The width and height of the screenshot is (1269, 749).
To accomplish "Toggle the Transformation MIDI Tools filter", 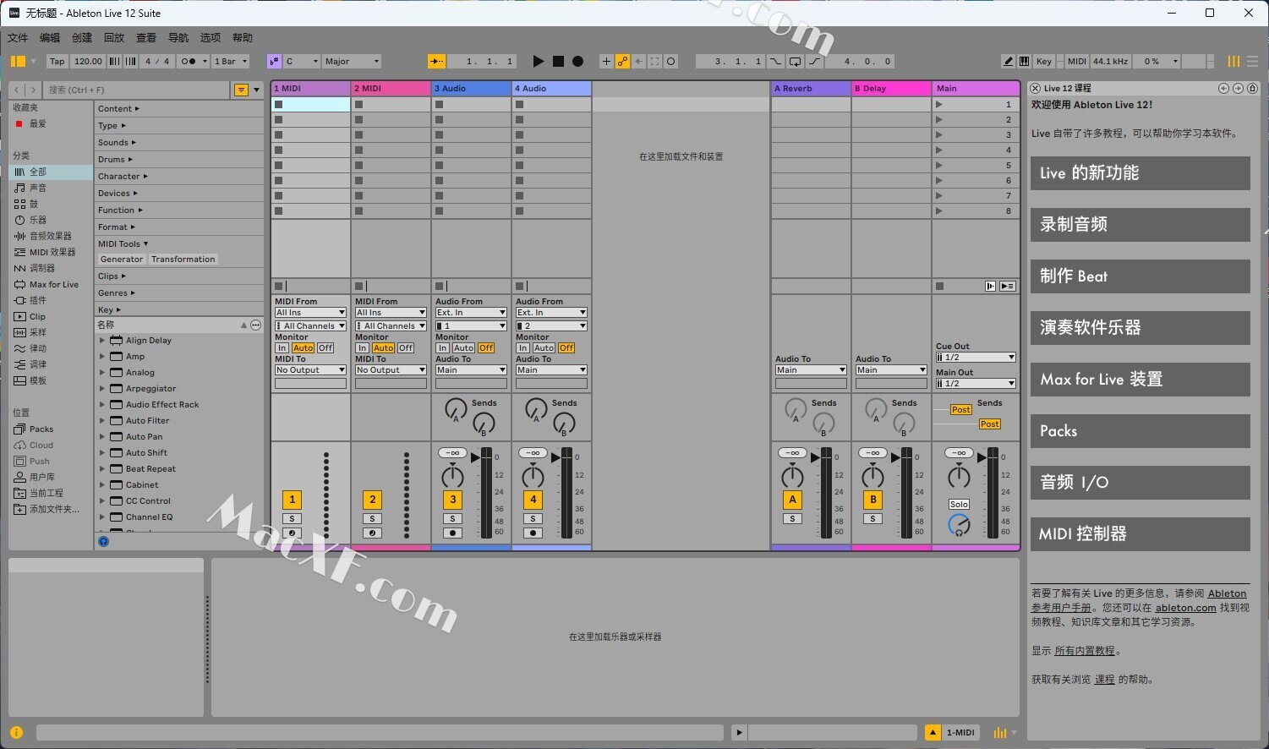I will pos(183,260).
